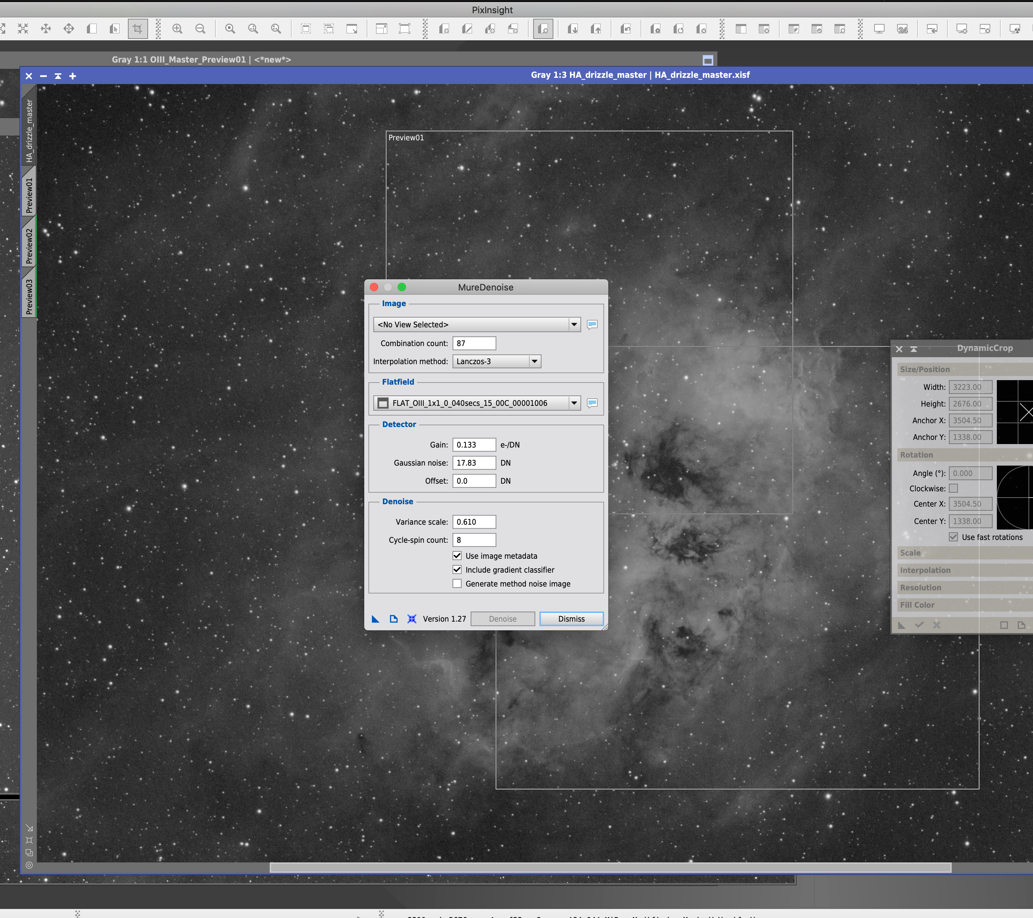Screen dimensions: 1033x918
Task: Click the MureDenoise reset icon
Action: point(412,619)
